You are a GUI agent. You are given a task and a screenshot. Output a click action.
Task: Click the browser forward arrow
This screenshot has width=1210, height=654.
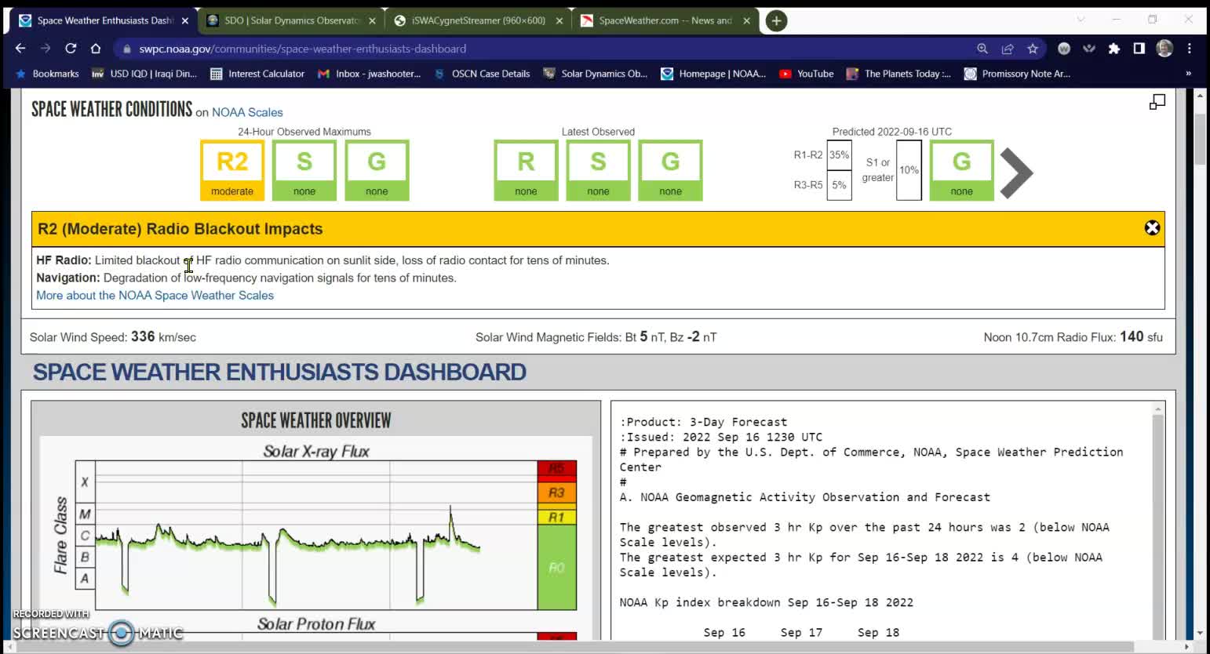(46, 49)
